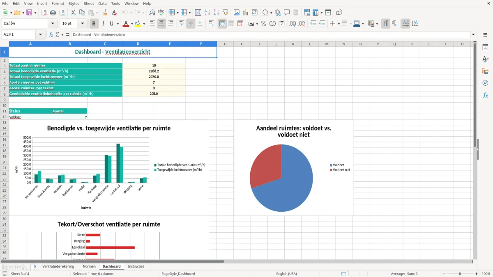The height and width of the screenshot is (277, 493).
Task: Adjust the zoom slider in status bar
Action: 460,274
